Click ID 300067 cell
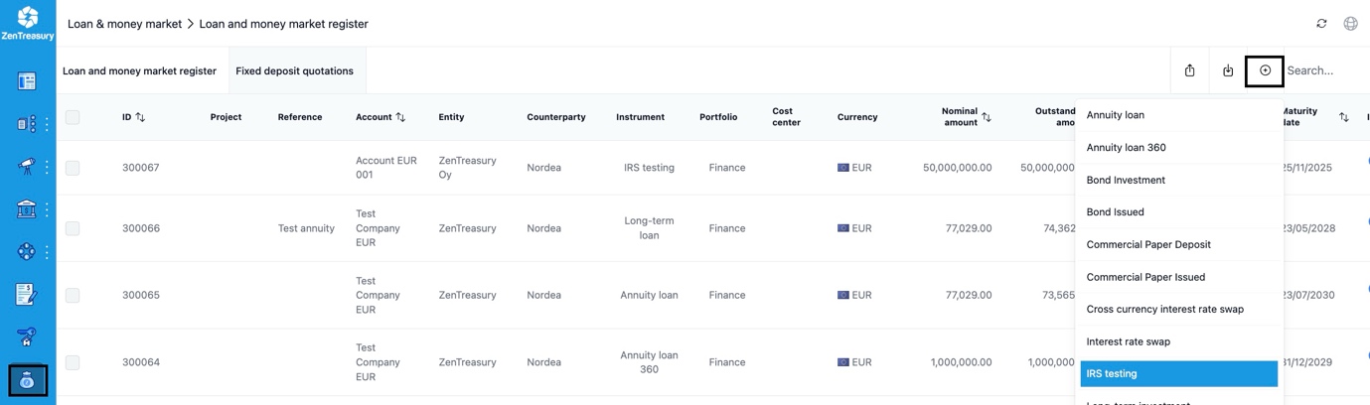 tap(140, 168)
